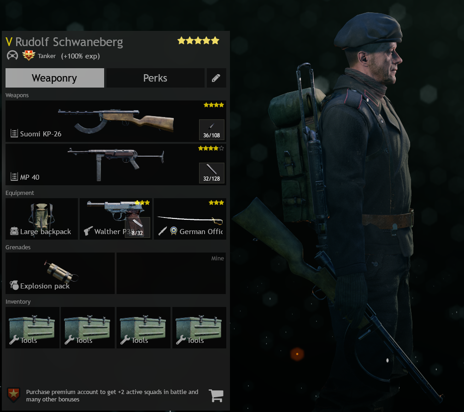This screenshot has height=412, width=464.
Task: Select the Suomi KP-26 weapon slot
Action: pos(116,121)
